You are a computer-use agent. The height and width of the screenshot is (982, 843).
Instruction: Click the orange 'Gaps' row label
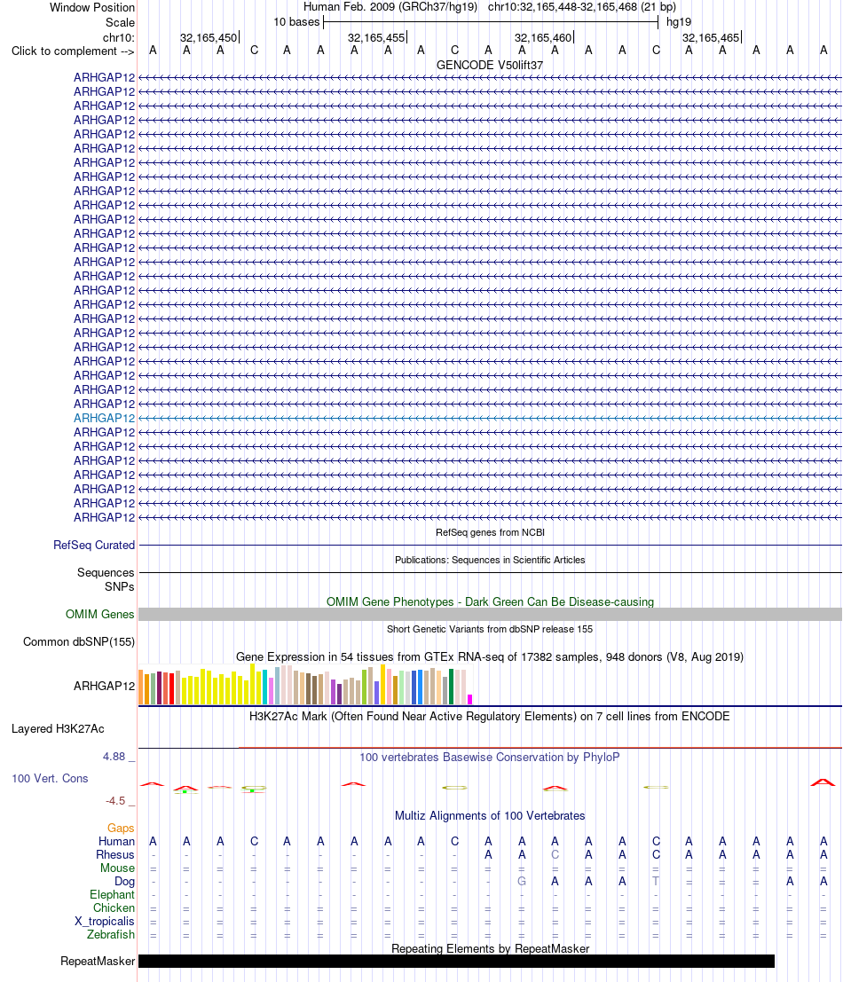(x=121, y=828)
